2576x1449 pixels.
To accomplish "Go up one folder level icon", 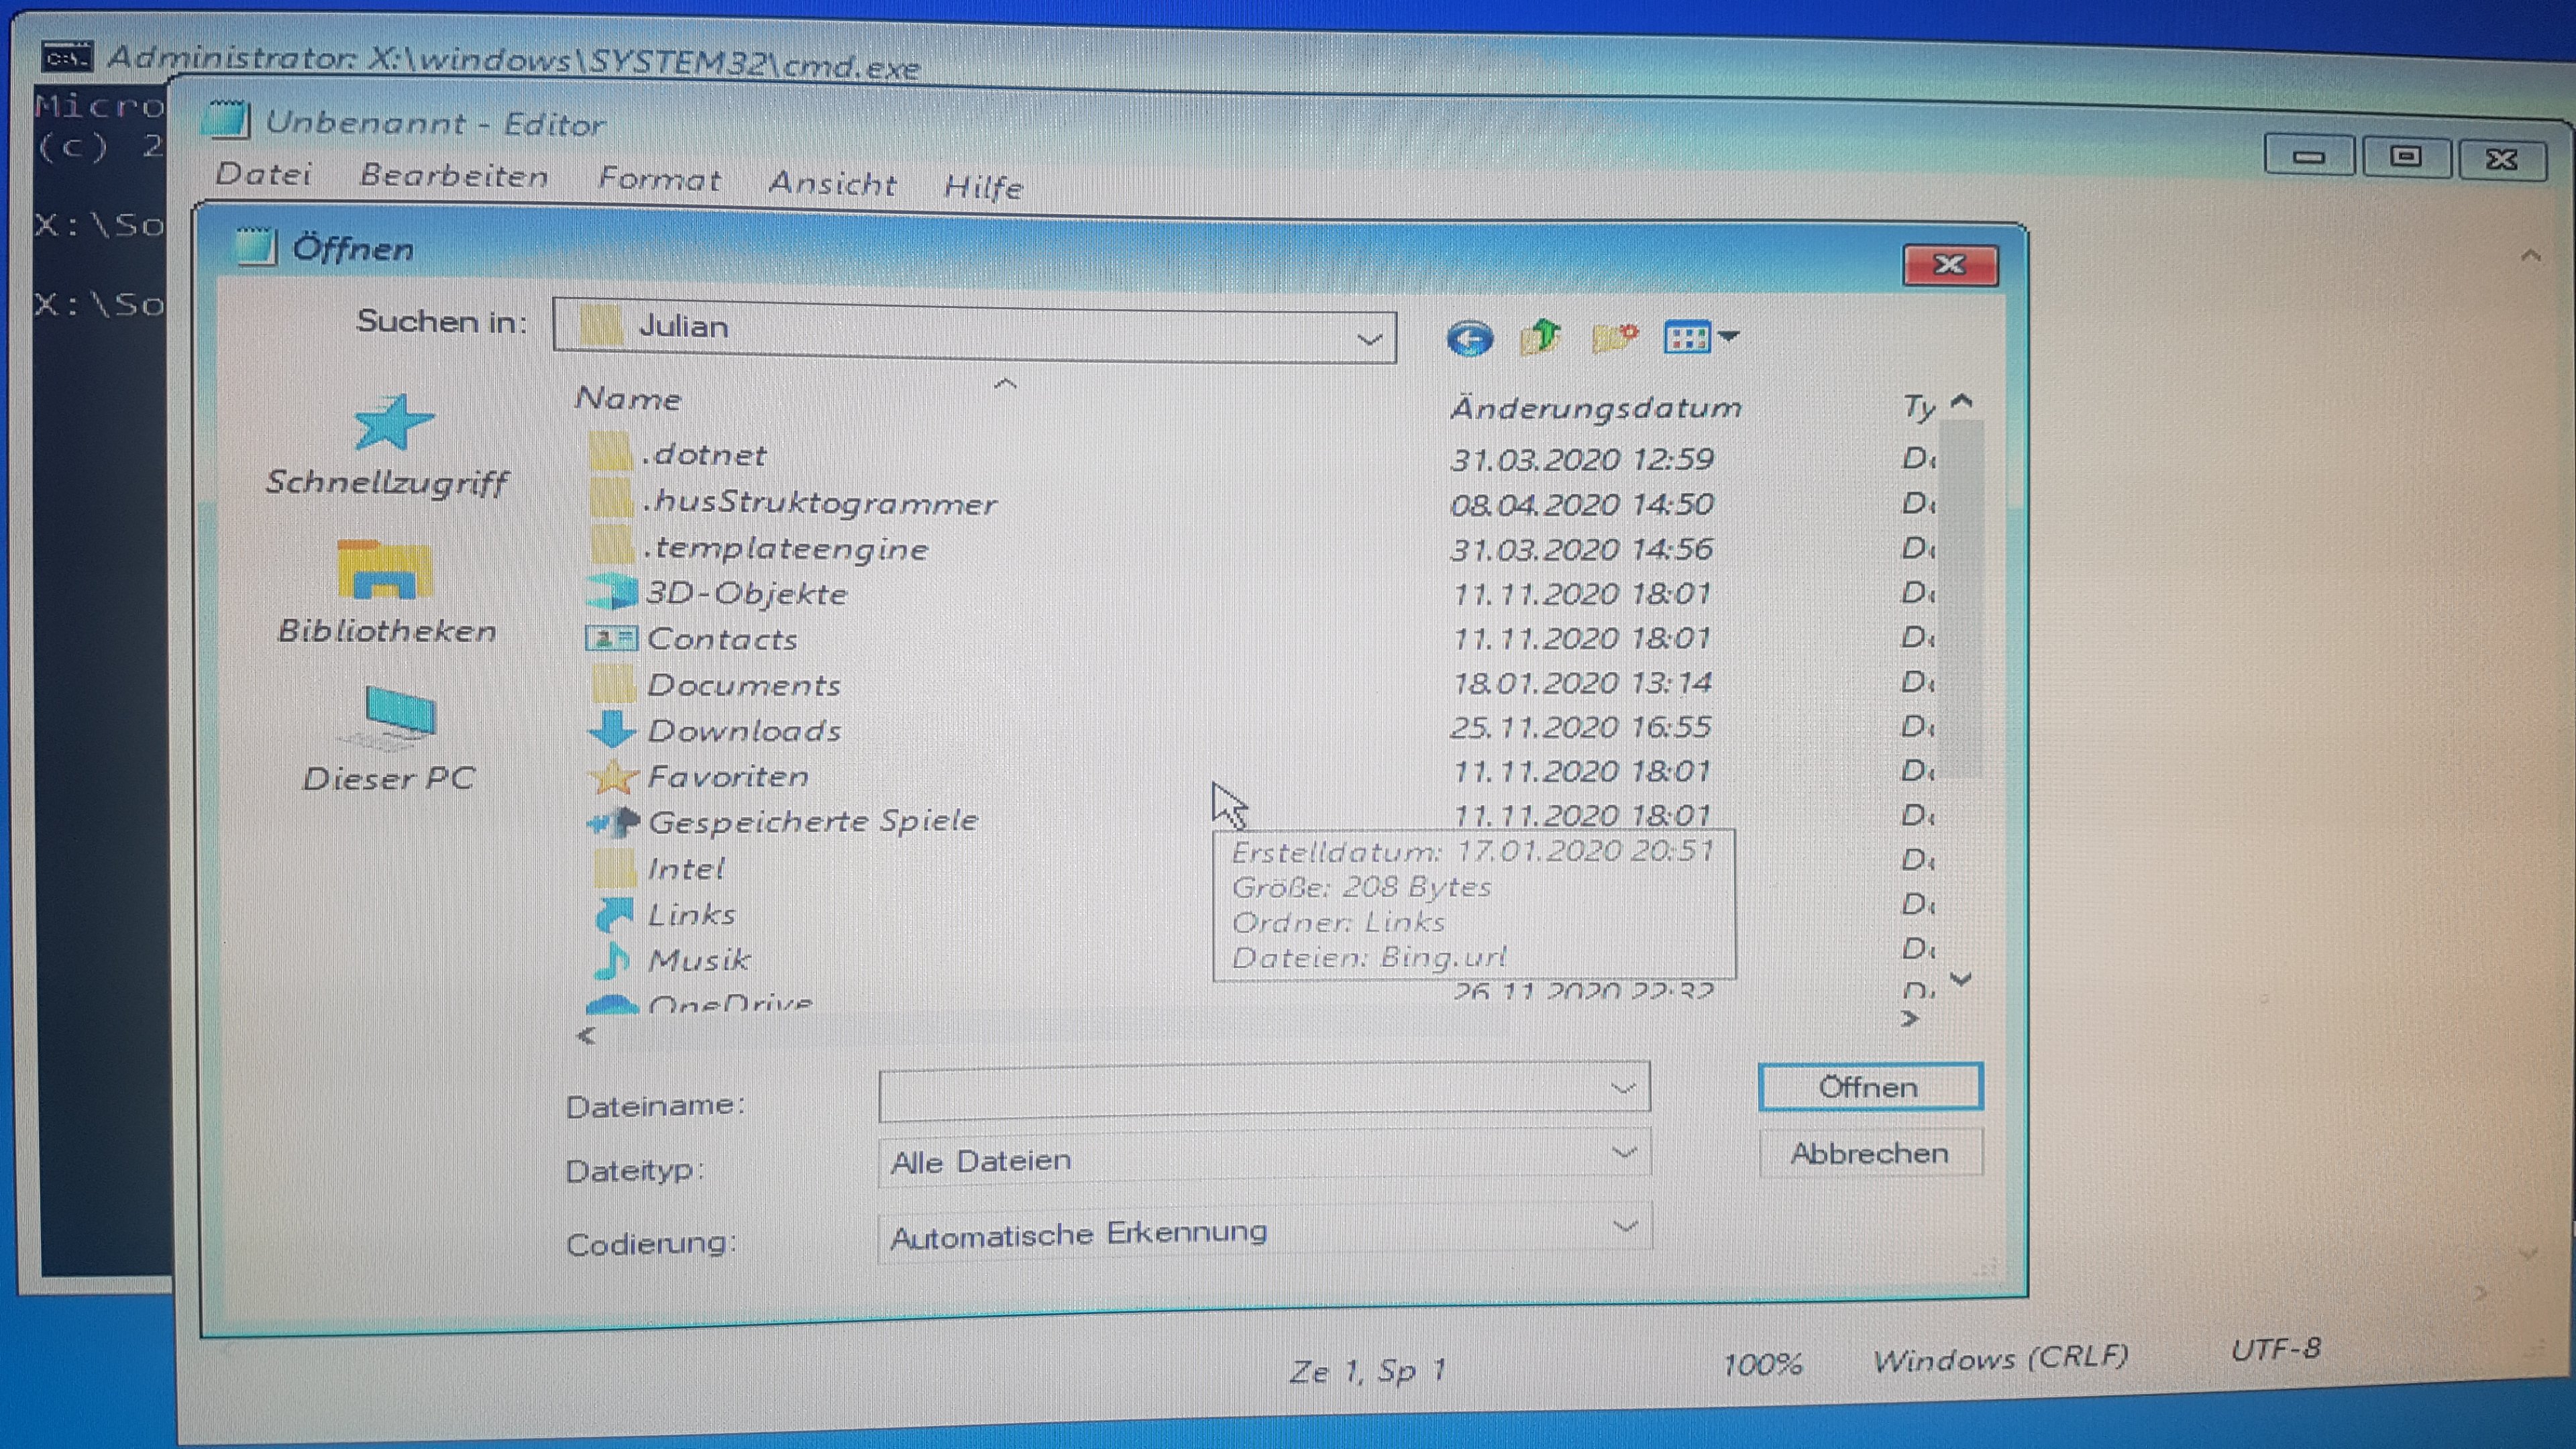I will pyautogui.click(x=1540, y=337).
